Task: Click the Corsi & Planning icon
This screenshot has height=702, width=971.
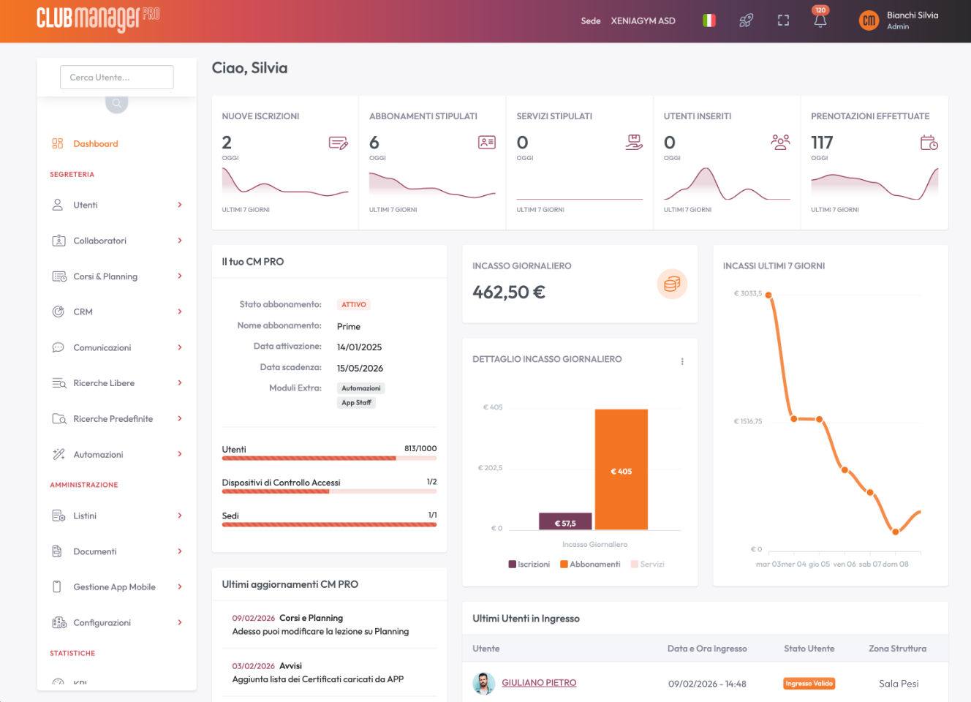Action: coord(59,276)
